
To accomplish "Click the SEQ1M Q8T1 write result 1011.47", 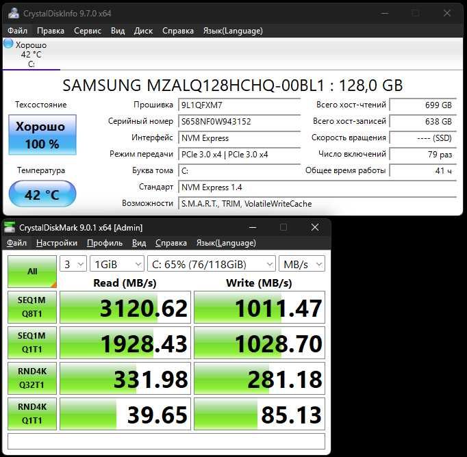I will pos(260,307).
